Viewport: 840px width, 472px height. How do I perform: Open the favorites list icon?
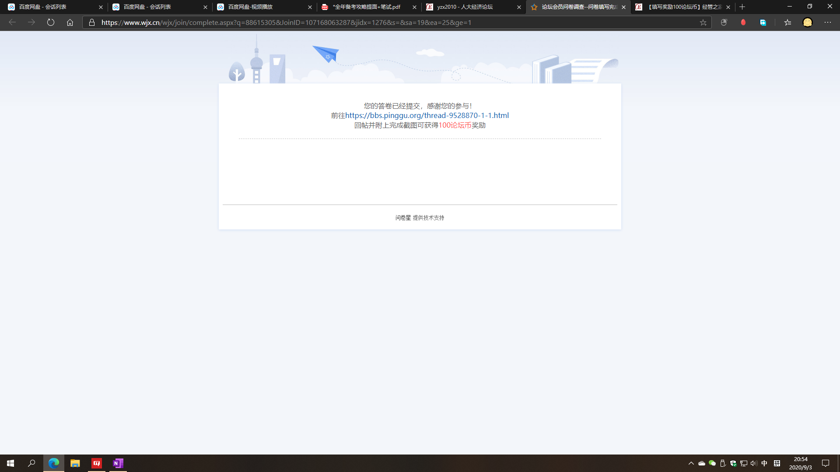point(787,22)
